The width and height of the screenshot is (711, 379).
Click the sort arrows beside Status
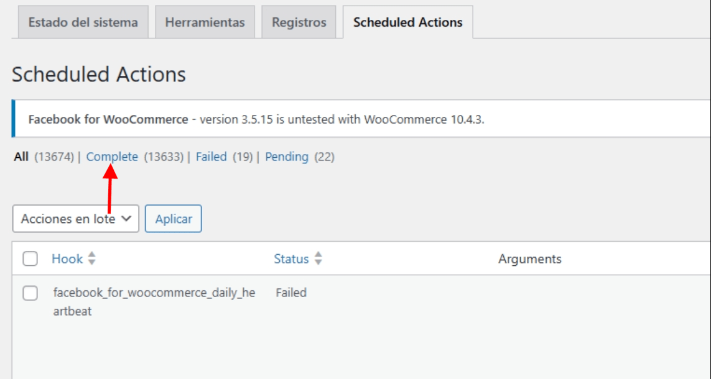click(318, 259)
